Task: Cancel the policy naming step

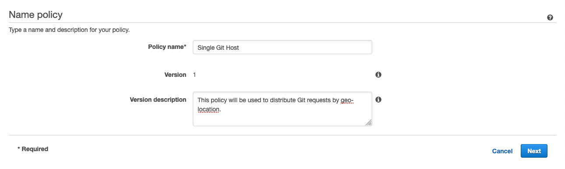Action: (x=502, y=151)
